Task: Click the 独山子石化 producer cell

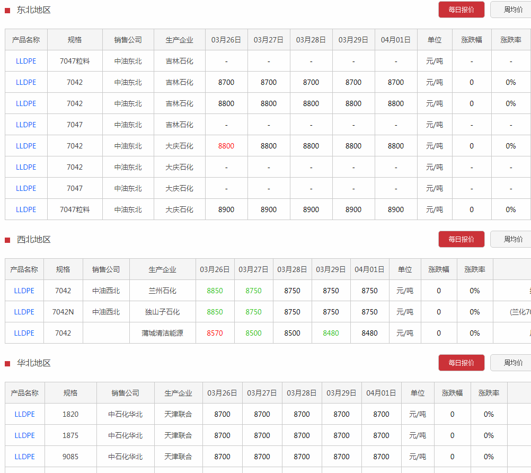Action: pos(162,312)
